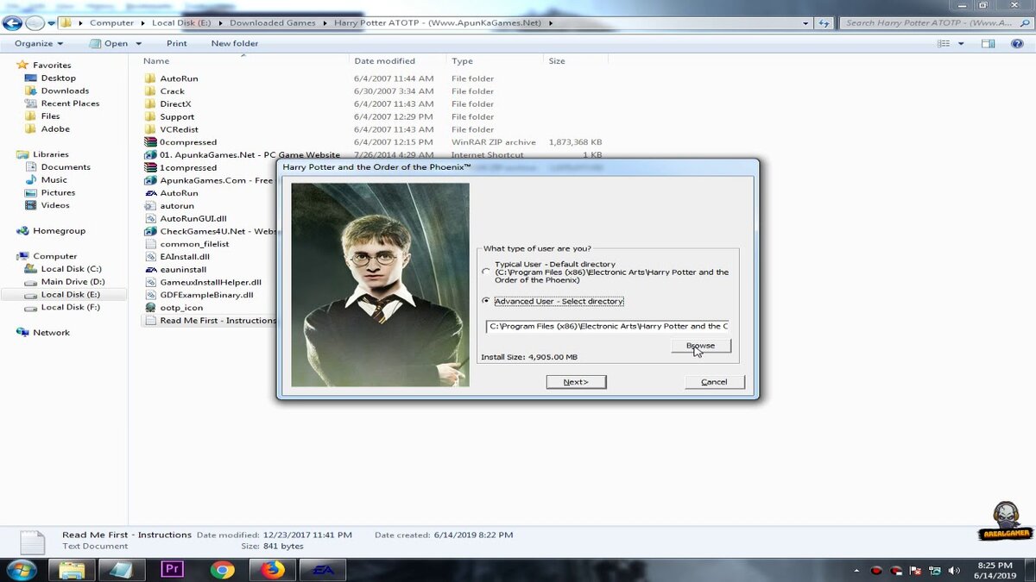The height and width of the screenshot is (582, 1036).
Task: Sort files by Name column
Action: tap(156, 61)
